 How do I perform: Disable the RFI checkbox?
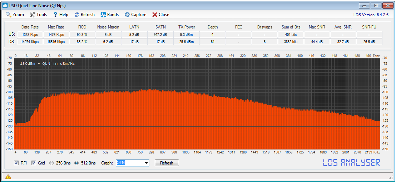[16, 163]
